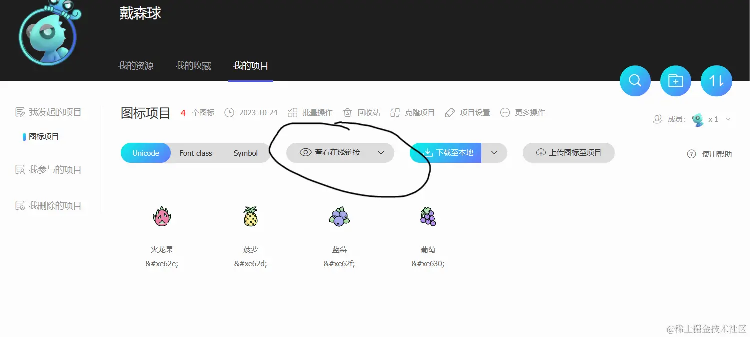Screen dimensions: 750x337
Task: Switch to the 我的资源 tab
Action: pos(135,65)
